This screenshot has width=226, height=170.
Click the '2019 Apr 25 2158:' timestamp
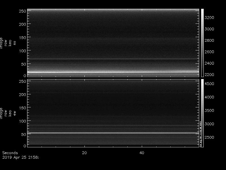pos(21,157)
